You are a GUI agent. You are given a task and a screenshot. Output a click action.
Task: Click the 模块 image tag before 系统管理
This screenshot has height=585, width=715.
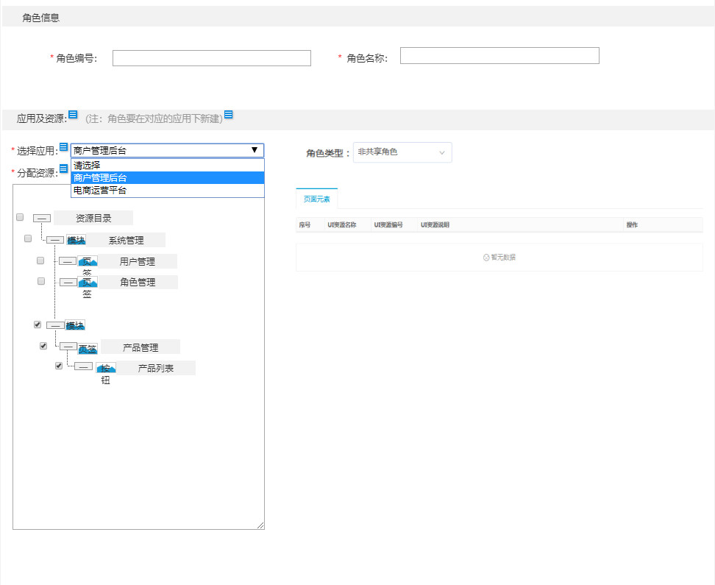(x=77, y=240)
